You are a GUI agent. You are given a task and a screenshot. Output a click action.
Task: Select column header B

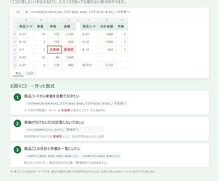(41, 20)
